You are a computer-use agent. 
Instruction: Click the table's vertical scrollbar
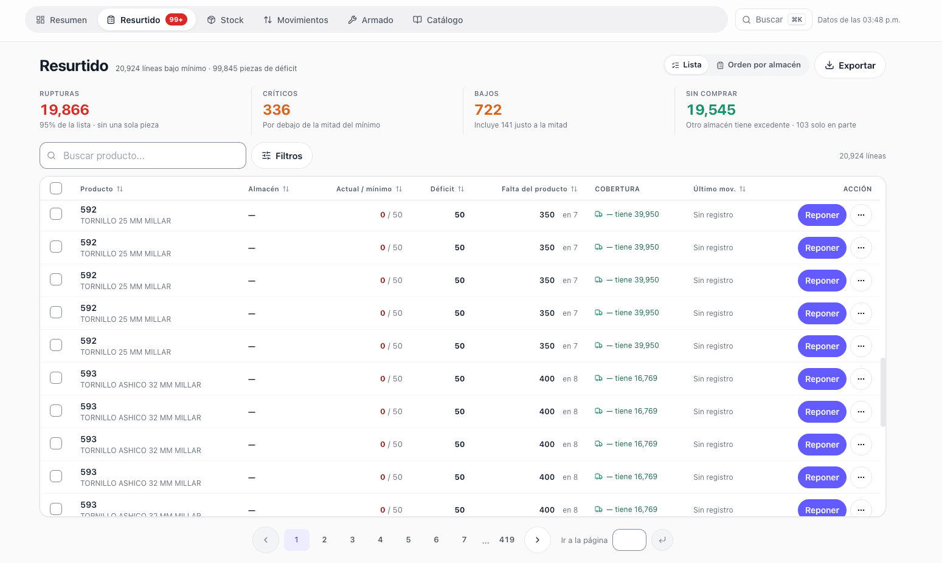883,392
